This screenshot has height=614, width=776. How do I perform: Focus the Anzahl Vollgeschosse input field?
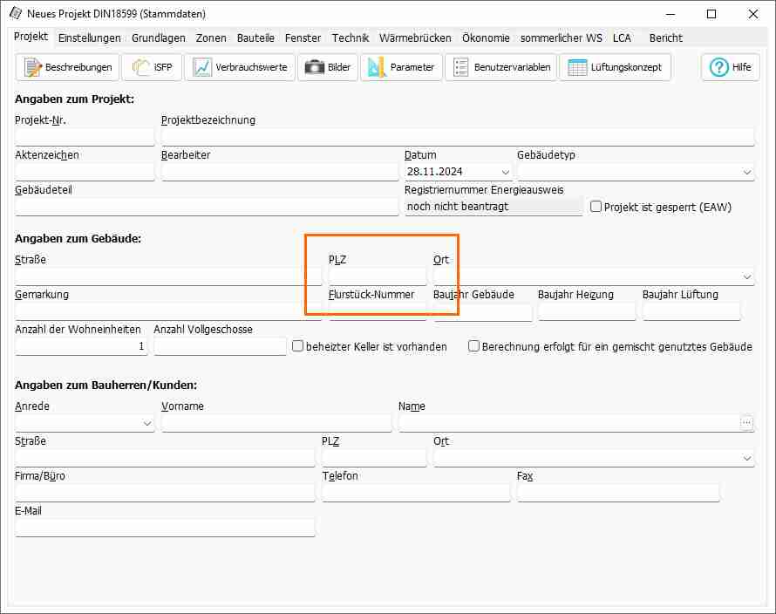coord(220,346)
